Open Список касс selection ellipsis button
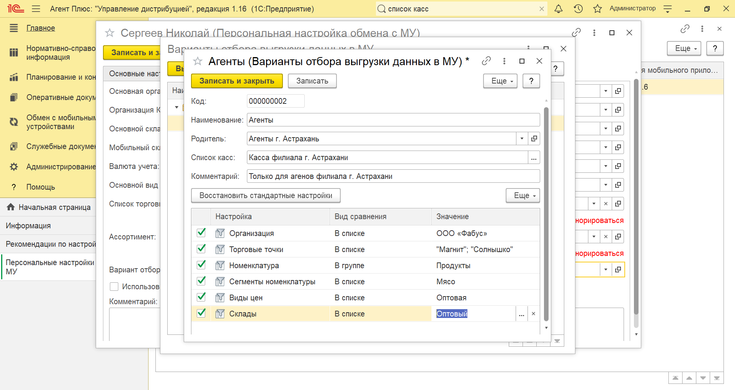Image resolution: width=735 pixels, height=390 pixels. (534, 157)
